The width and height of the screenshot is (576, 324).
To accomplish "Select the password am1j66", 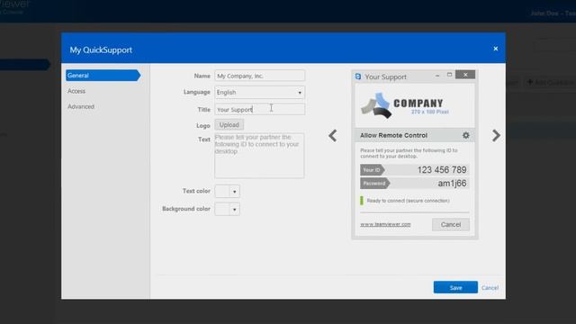I will [x=452, y=184].
